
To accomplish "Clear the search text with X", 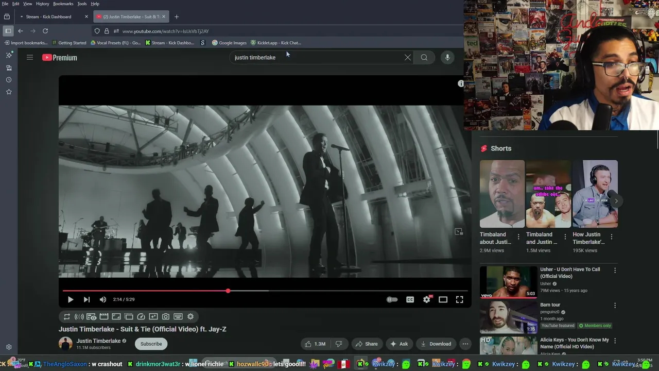I will pyautogui.click(x=408, y=58).
